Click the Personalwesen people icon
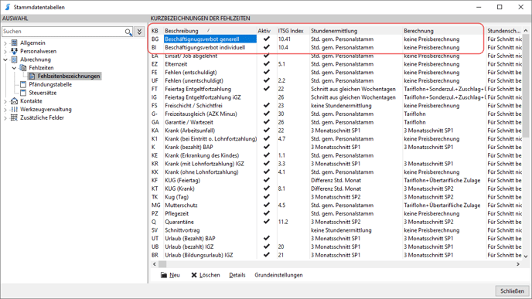The width and height of the screenshot is (532, 299). 14,51
